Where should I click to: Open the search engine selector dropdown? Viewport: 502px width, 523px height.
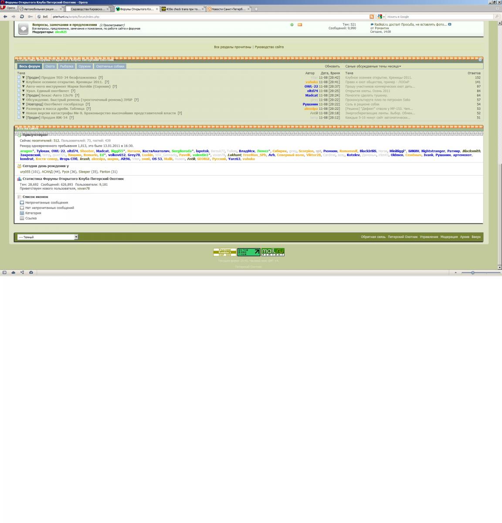point(381,17)
